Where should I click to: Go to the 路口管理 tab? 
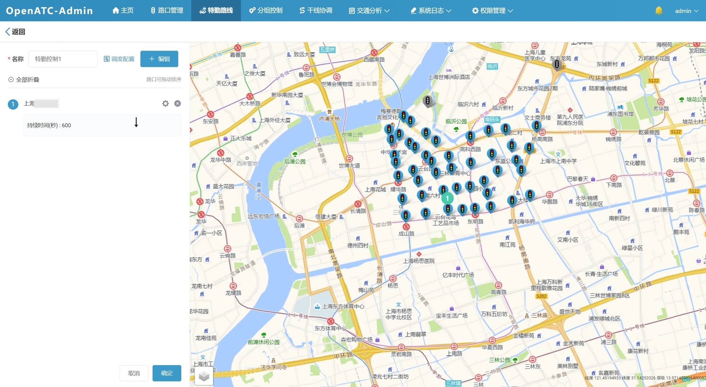click(167, 11)
